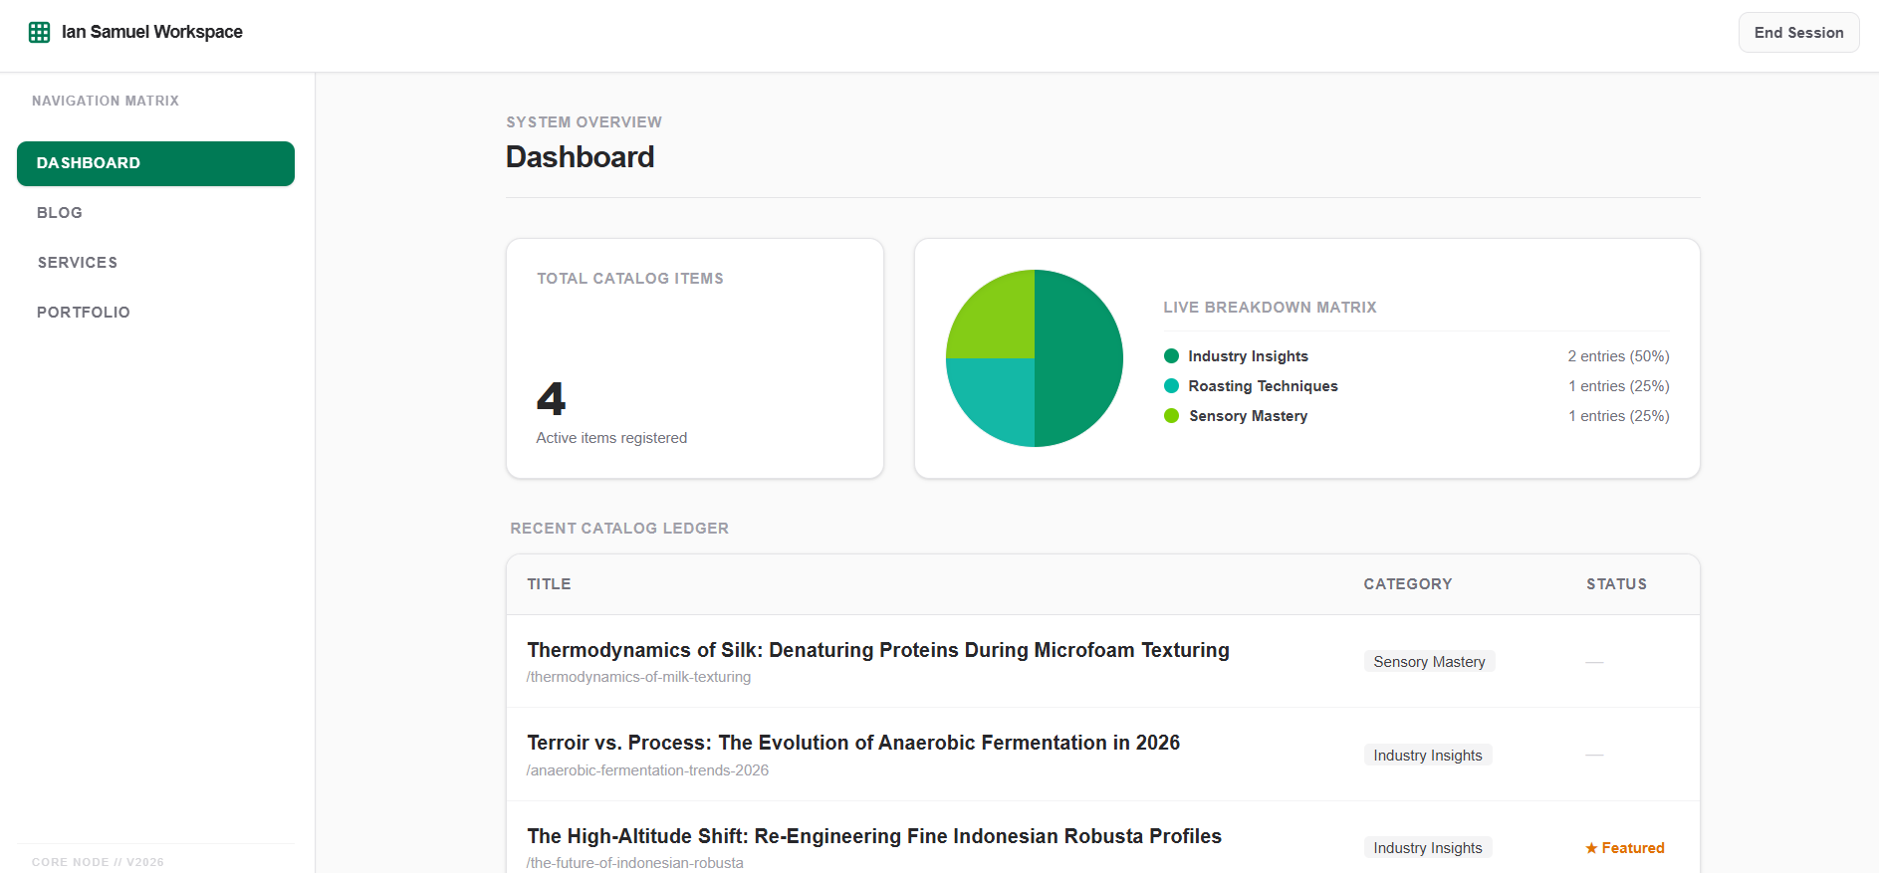Click the Sensory Mastery category tag
The height and width of the screenshot is (873, 1879).
(1429, 662)
